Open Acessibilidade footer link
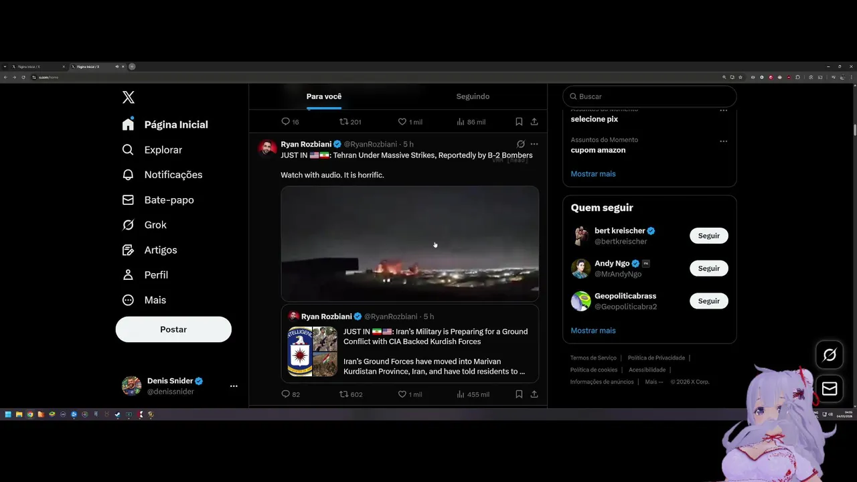The height and width of the screenshot is (482, 857). 647,370
